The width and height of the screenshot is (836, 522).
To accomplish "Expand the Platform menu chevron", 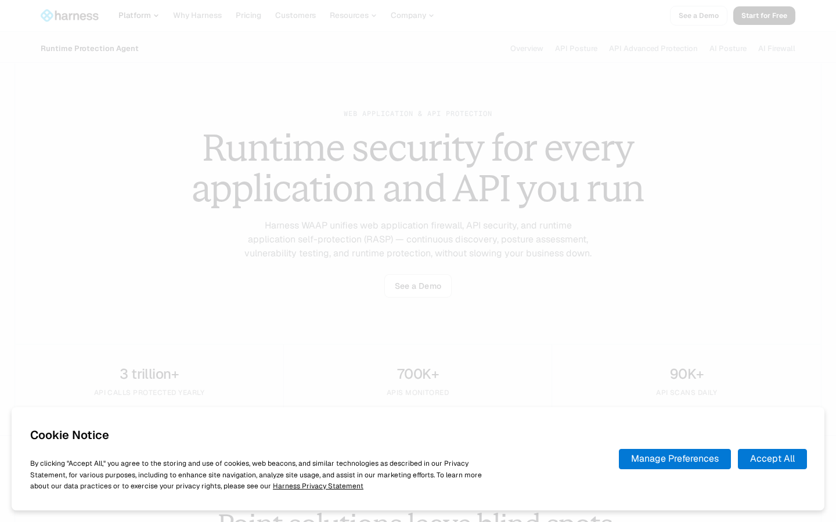I will click(x=156, y=16).
